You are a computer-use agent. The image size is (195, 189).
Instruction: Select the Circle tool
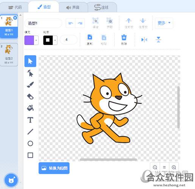coord(30,143)
